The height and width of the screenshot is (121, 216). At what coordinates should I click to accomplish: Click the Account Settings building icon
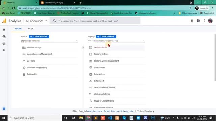24,48
